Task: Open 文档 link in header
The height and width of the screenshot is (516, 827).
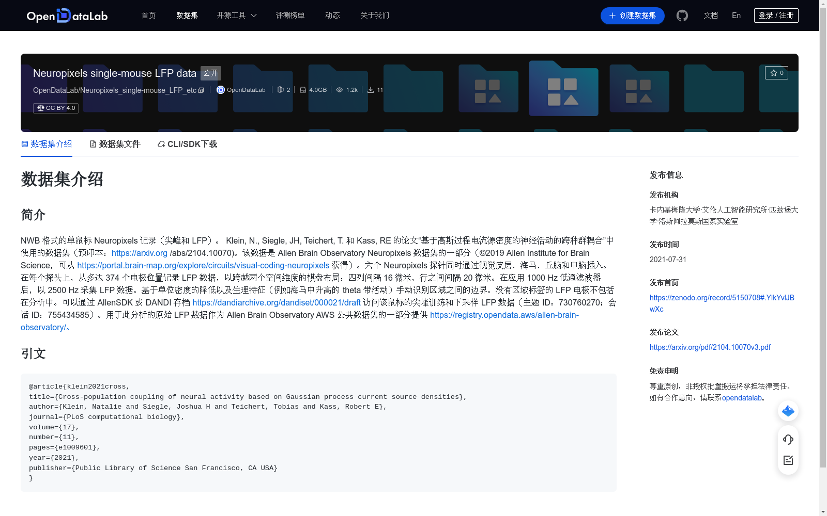Action: point(711,15)
